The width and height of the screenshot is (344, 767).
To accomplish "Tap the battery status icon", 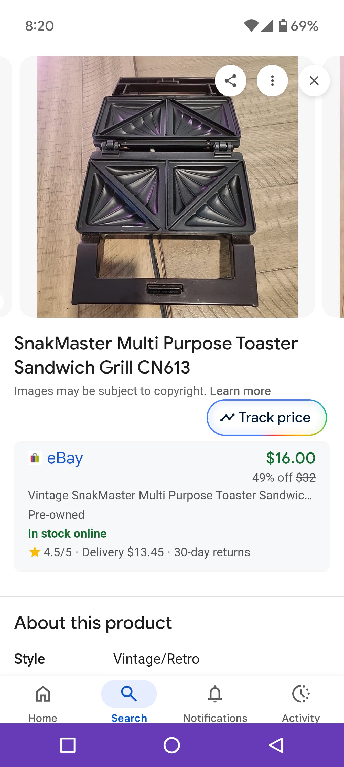I will tap(283, 26).
